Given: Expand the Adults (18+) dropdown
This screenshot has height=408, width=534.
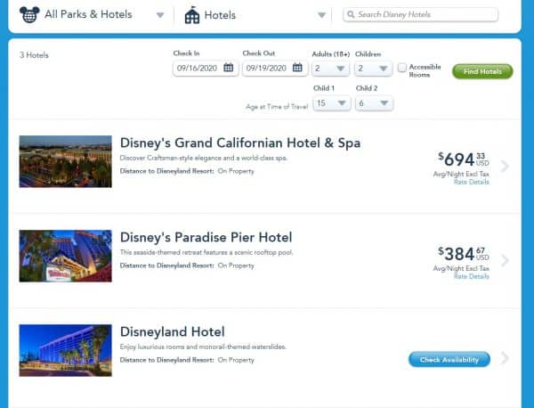Looking at the screenshot, I should (x=330, y=69).
